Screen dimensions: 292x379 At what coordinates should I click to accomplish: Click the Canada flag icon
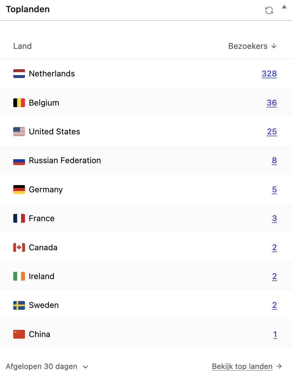click(19, 247)
